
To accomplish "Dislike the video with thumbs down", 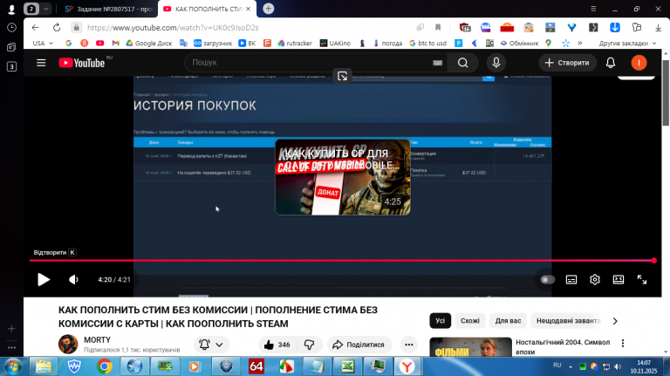I will click(310, 345).
